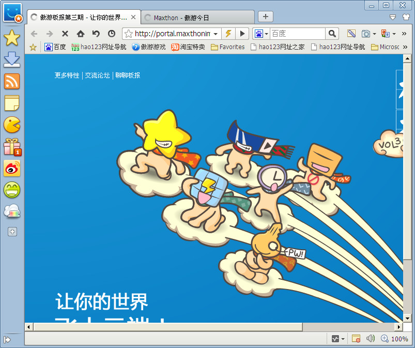Switch to 傲游板报第三期 tab

(83, 18)
